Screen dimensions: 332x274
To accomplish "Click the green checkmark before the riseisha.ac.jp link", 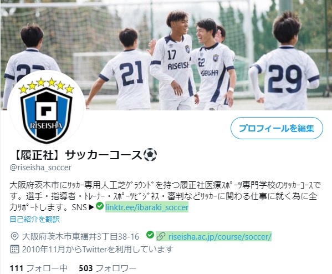I will [150, 235].
